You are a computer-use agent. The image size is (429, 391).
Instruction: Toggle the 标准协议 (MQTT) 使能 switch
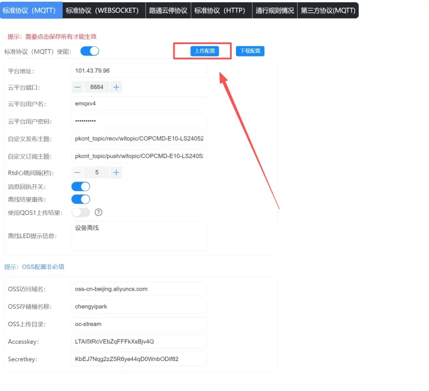coord(90,51)
